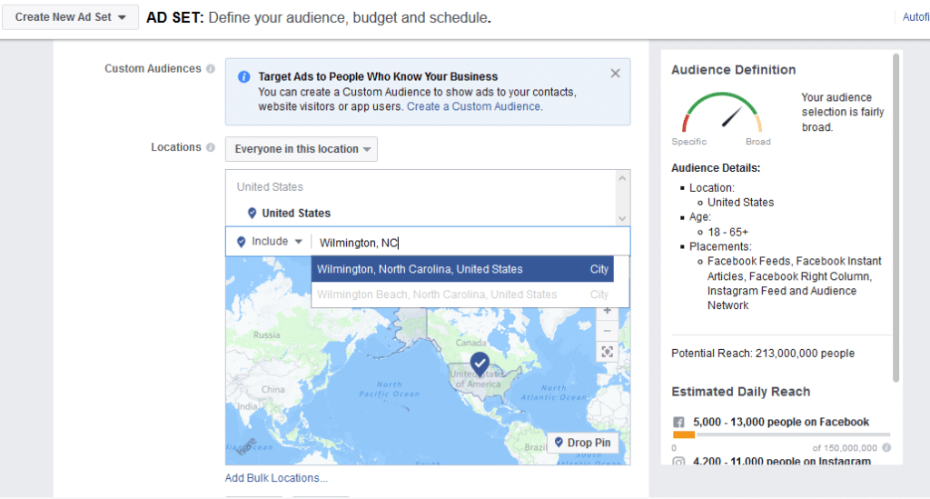The height and width of the screenshot is (499, 930).
Task: Click the Audience Definition heading
Action: [x=733, y=70]
